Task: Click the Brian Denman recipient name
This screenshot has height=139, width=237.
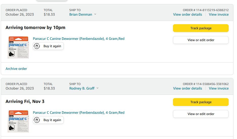Action: pos(81,14)
